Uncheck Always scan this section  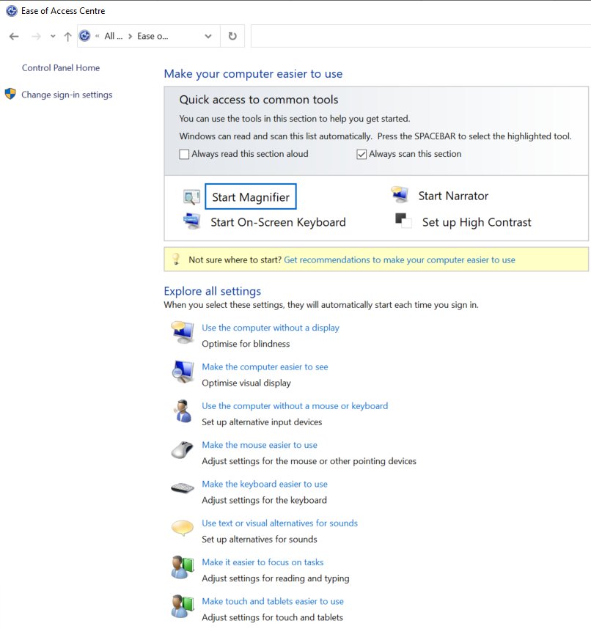point(361,154)
